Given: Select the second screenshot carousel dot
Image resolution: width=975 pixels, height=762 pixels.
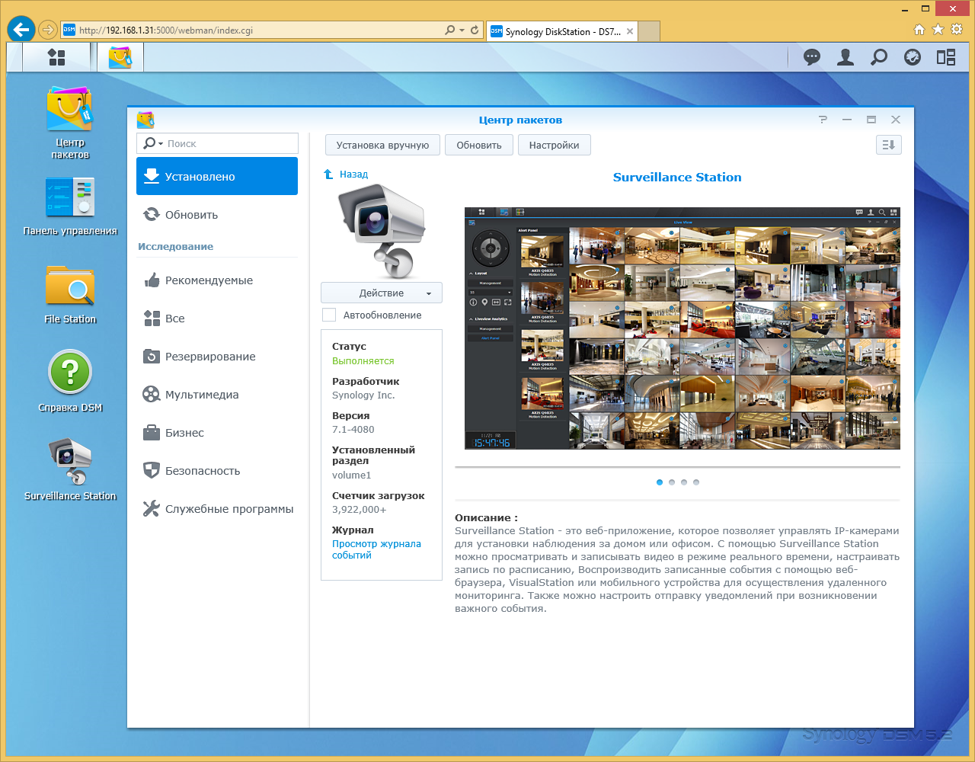Looking at the screenshot, I should [x=672, y=482].
